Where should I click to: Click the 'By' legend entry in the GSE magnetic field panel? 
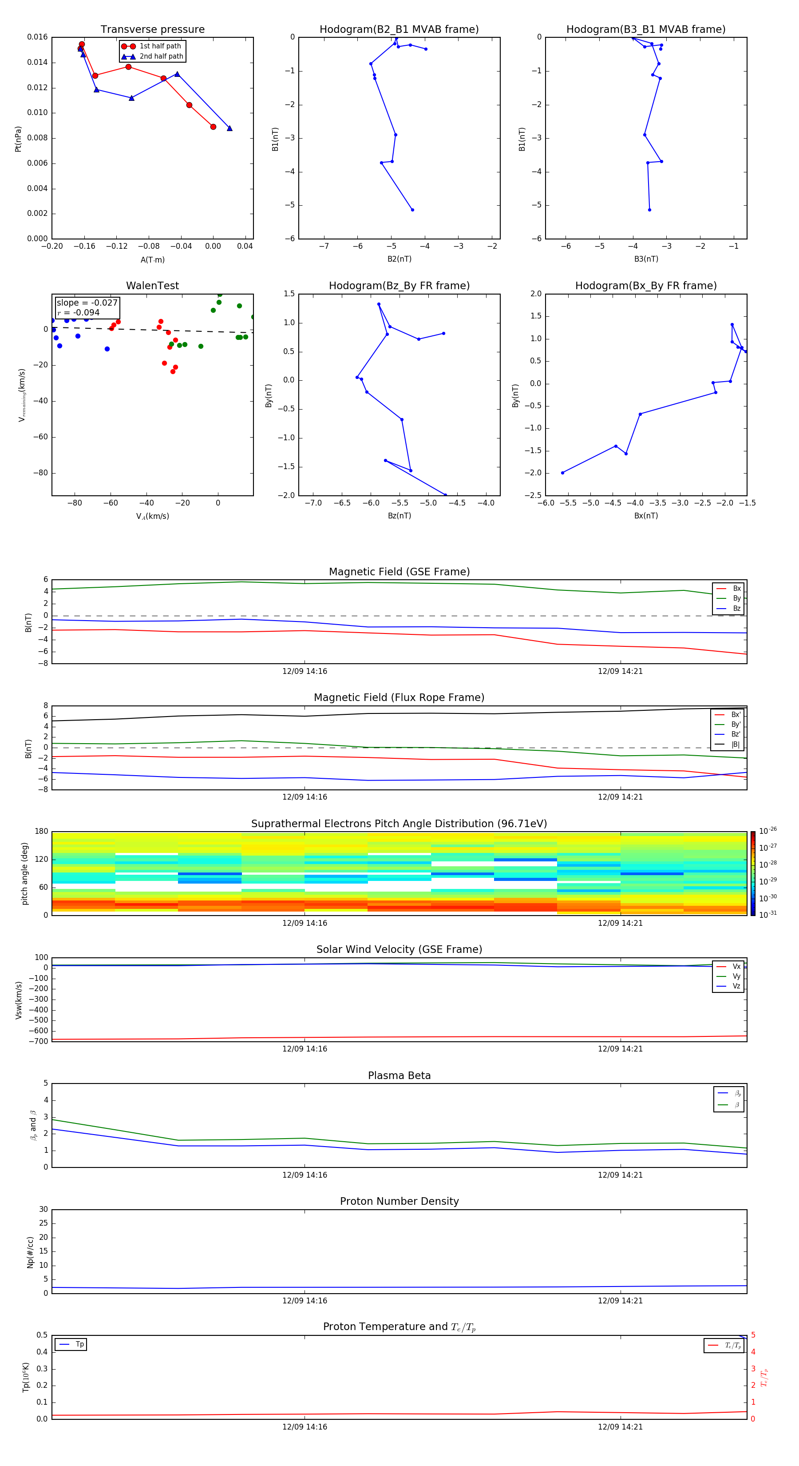click(x=728, y=599)
